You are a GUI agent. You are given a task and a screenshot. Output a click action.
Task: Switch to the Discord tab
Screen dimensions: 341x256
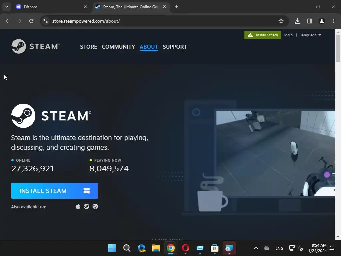(51, 7)
